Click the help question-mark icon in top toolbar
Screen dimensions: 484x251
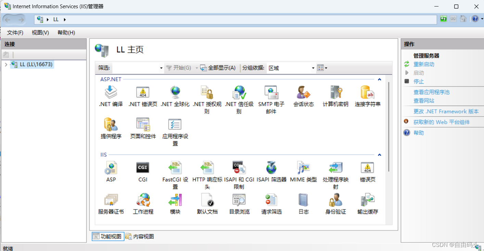(475, 19)
